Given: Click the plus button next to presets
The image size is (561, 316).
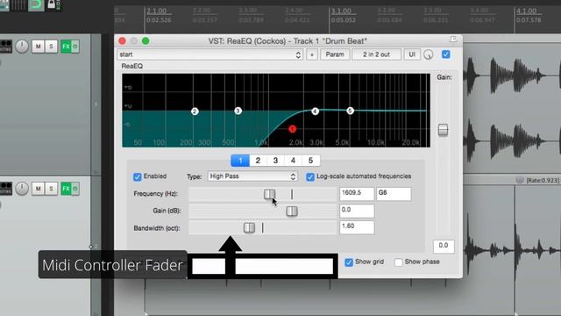Looking at the screenshot, I should point(312,54).
